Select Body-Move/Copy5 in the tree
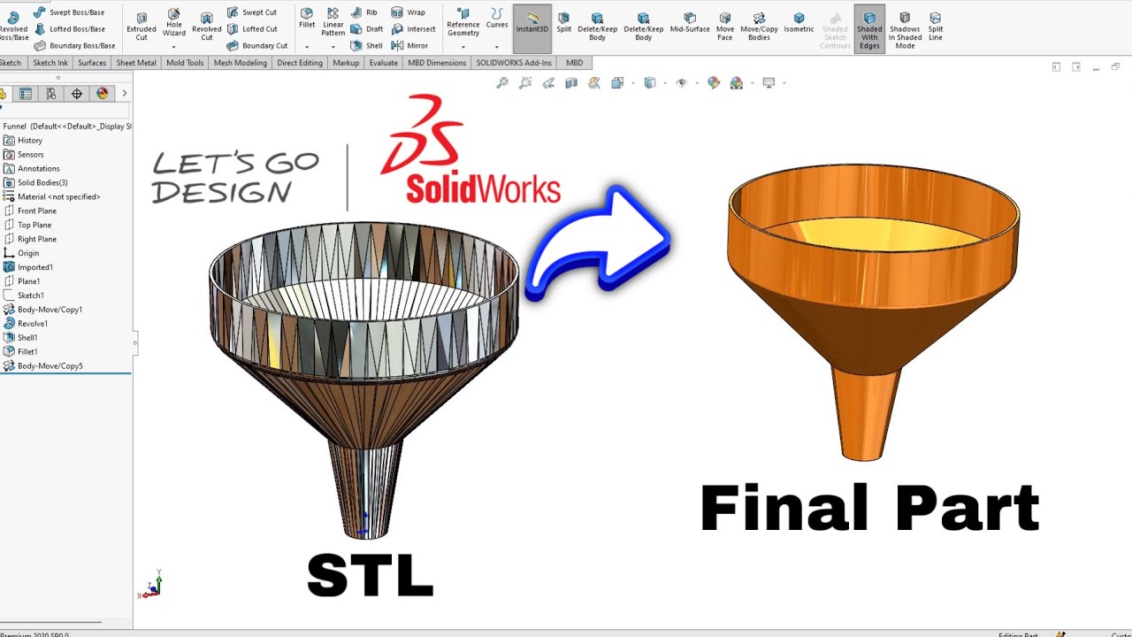The width and height of the screenshot is (1132, 637). point(43,366)
